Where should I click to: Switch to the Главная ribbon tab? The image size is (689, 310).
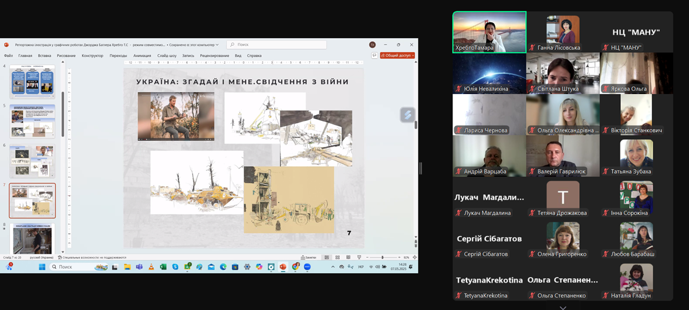[25, 56]
